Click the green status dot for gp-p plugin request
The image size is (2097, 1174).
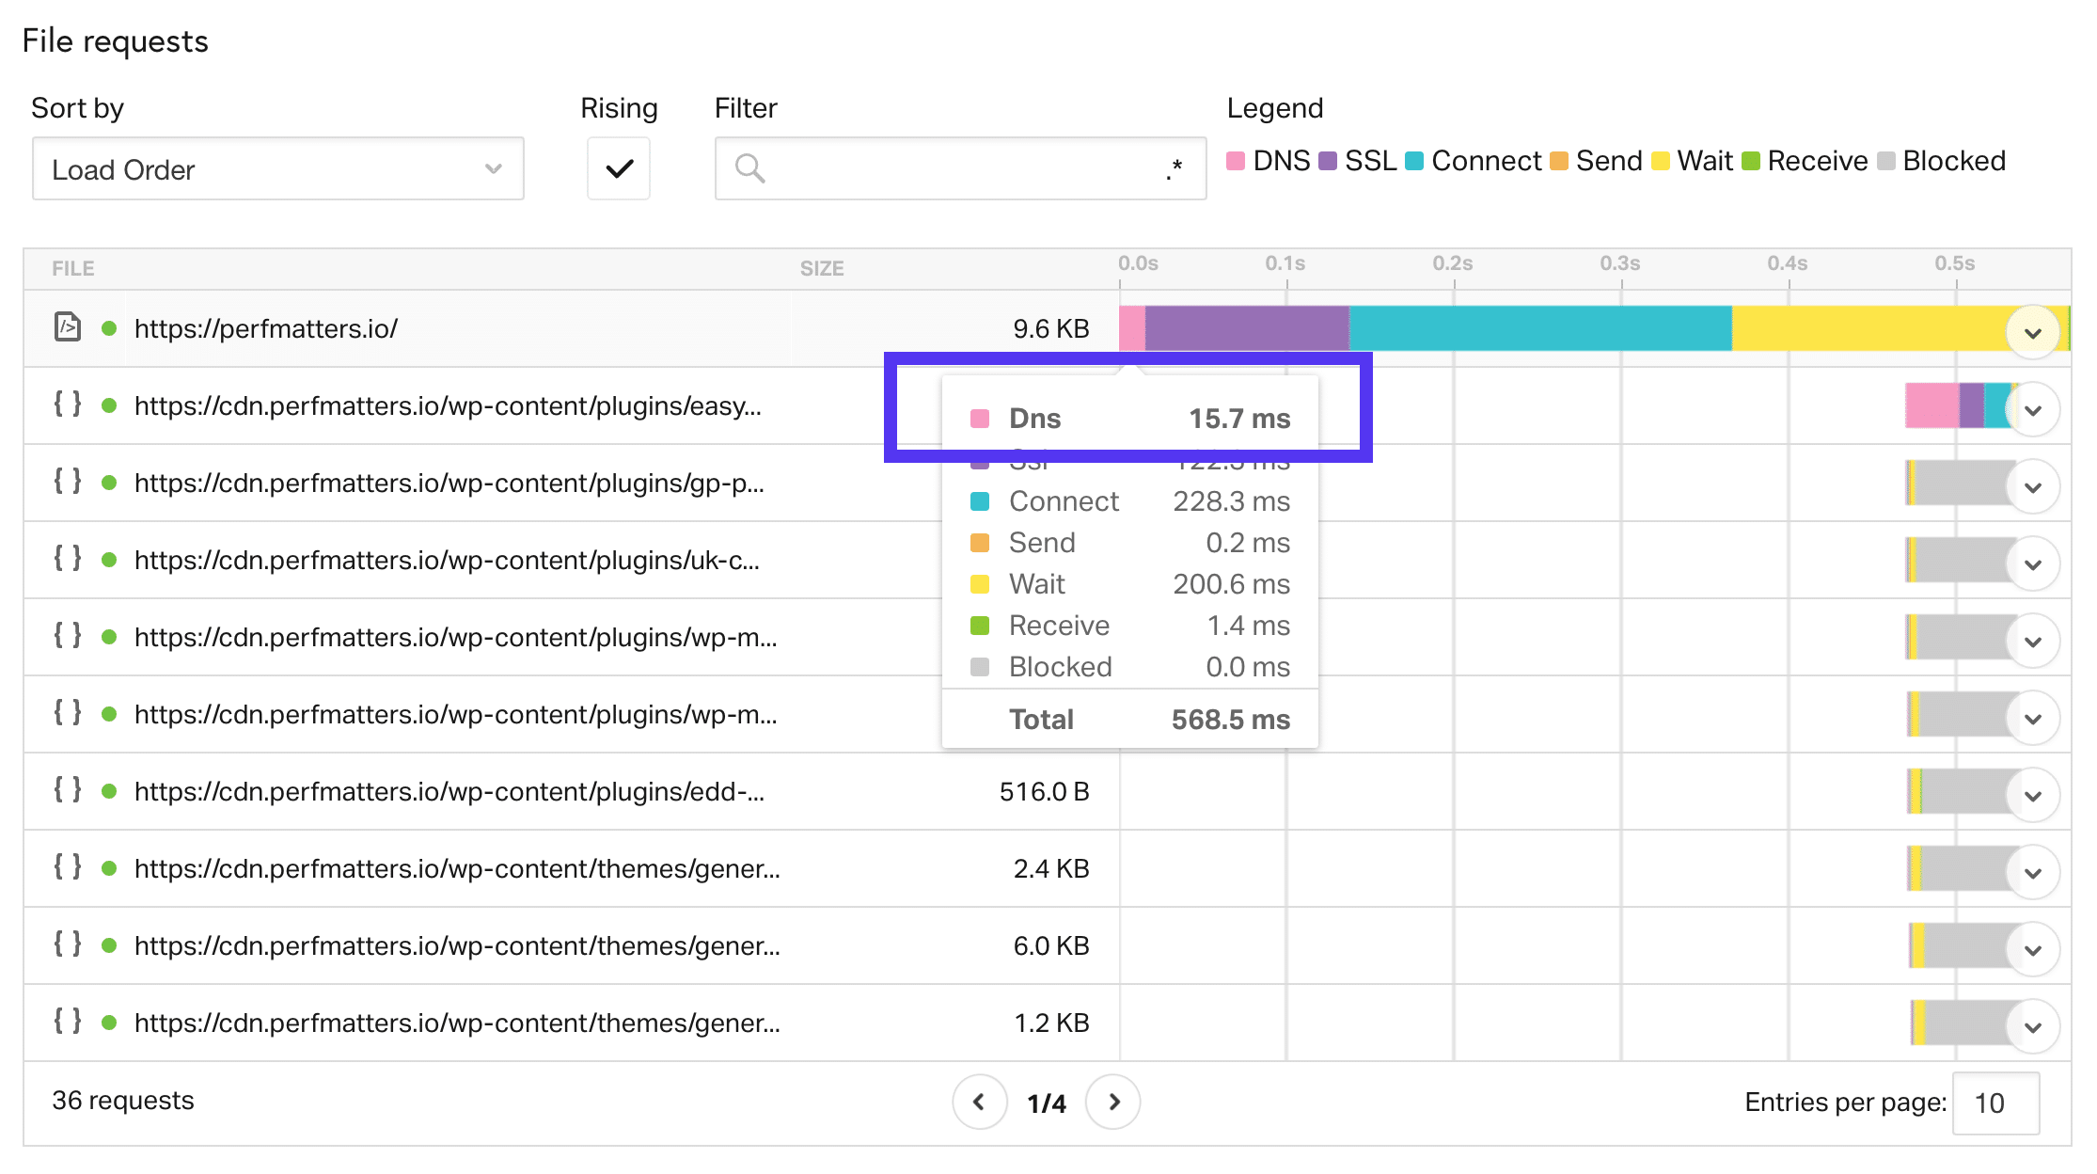click(x=109, y=483)
